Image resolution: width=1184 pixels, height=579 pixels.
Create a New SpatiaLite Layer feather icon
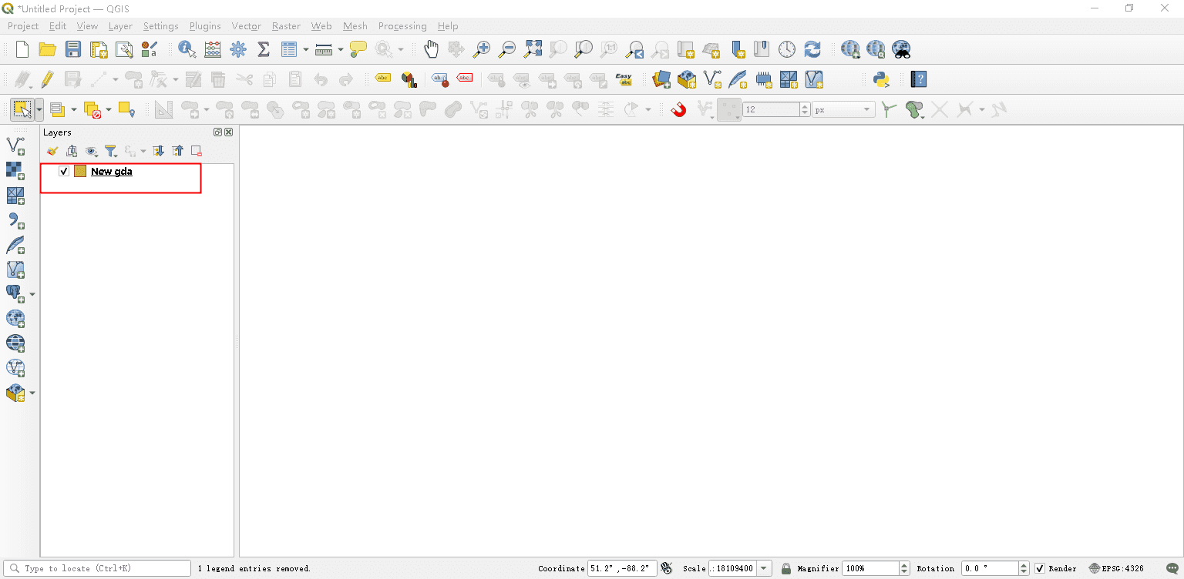738,79
